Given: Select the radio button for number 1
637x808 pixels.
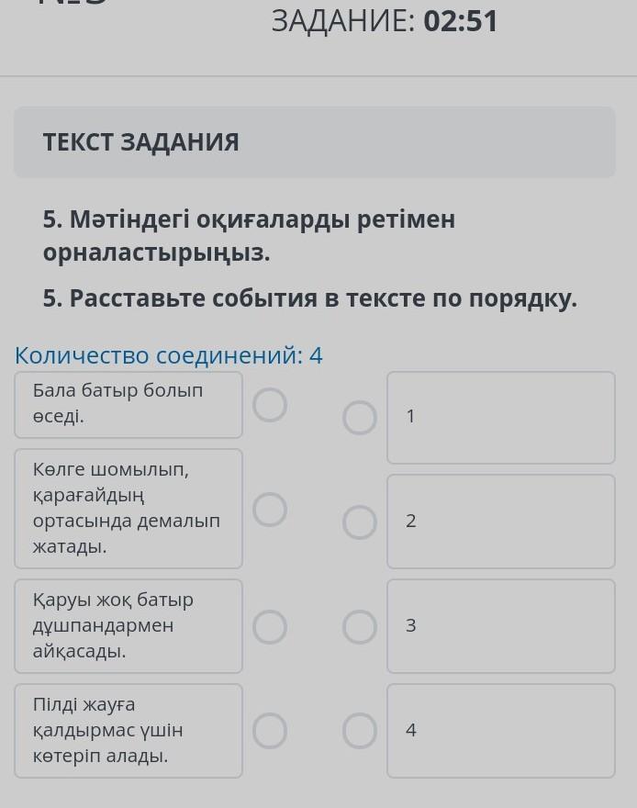Looking at the screenshot, I should point(360,418).
